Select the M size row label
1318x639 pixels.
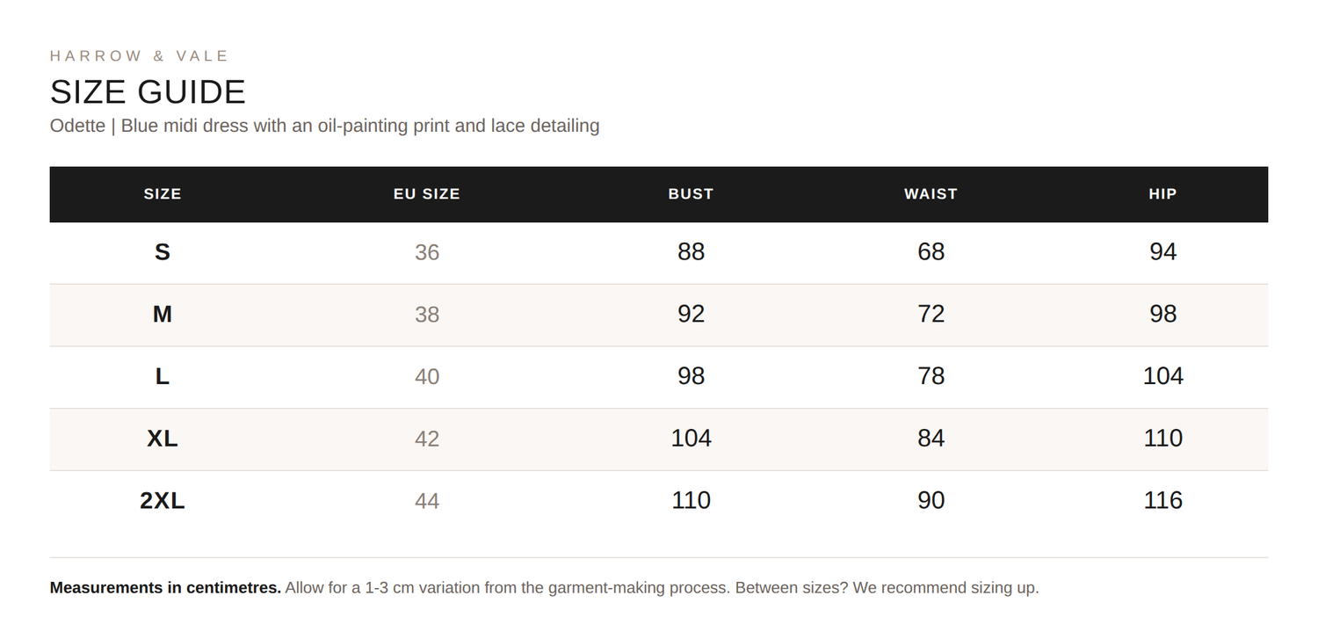click(163, 314)
